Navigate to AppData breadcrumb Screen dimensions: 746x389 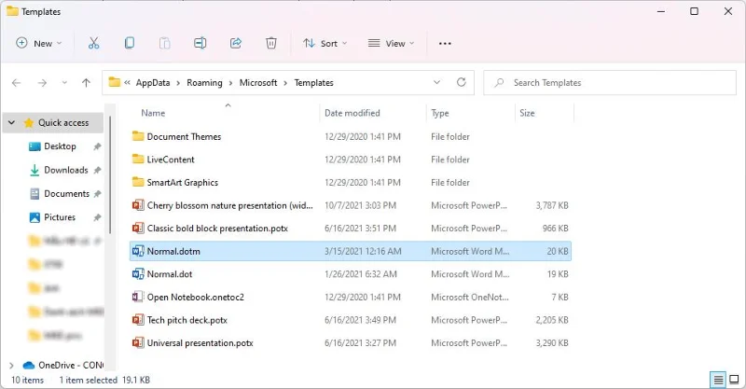pos(153,82)
